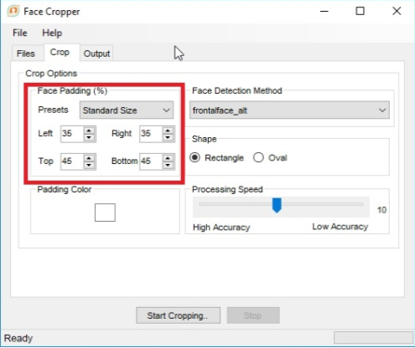415x348 pixels.
Task: Open the File menu
Action: pos(20,33)
